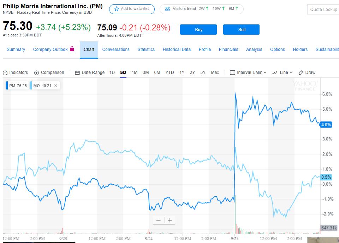This screenshot has height=243, width=339.
Task: Click the Indicators plus icon
Action: tap(5, 73)
